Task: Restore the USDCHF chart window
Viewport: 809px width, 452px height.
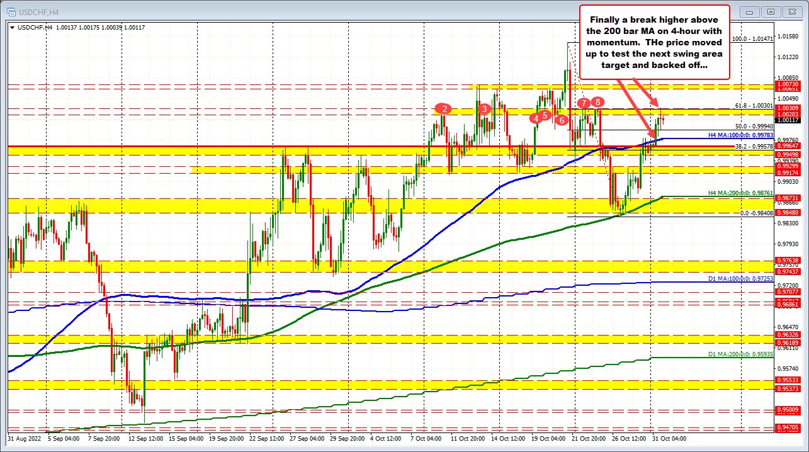Action: click(771, 11)
